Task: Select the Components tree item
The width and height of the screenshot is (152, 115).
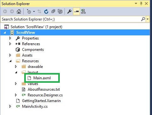Action: (33, 50)
